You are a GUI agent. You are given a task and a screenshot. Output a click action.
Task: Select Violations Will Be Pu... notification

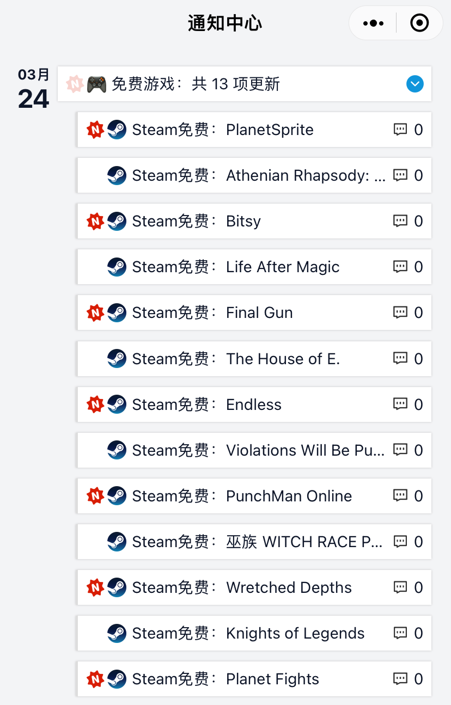254,450
